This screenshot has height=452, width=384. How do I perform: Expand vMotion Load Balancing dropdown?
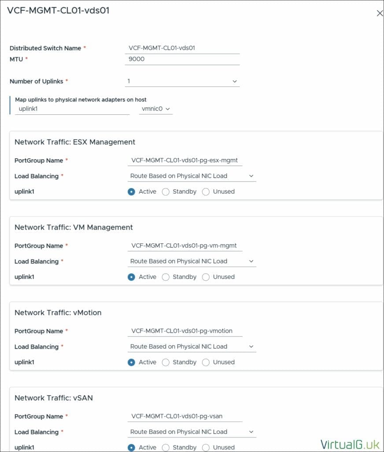coord(192,347)
